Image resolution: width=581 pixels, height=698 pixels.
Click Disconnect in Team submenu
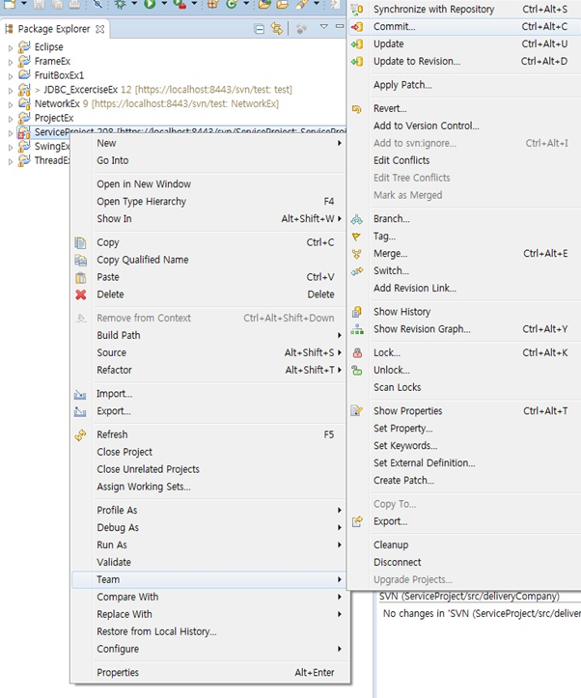click(465, 562)
